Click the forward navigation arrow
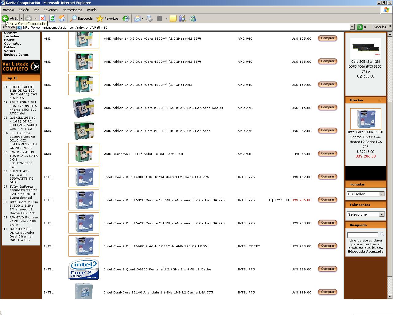This screenshot has width=393, height=315. [29, 18]
